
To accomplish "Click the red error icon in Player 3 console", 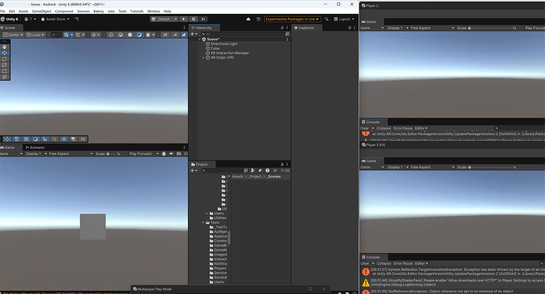I will pos(365,272).
